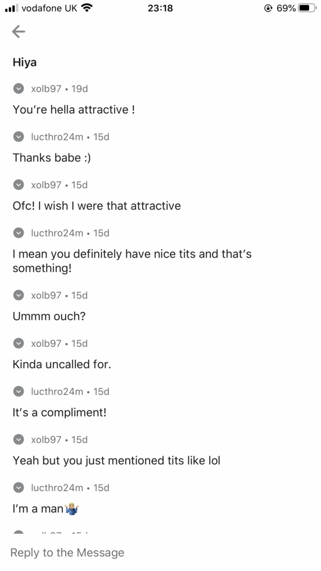Image resolution: width=321 pixels, height=571 pixels.
Task: Collapse the "Ummm ouch?" message chevron
Action: (x=19, y=295)
